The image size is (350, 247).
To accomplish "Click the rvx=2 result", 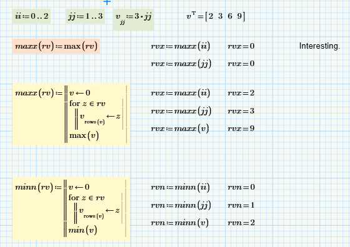I will [241, 93].
